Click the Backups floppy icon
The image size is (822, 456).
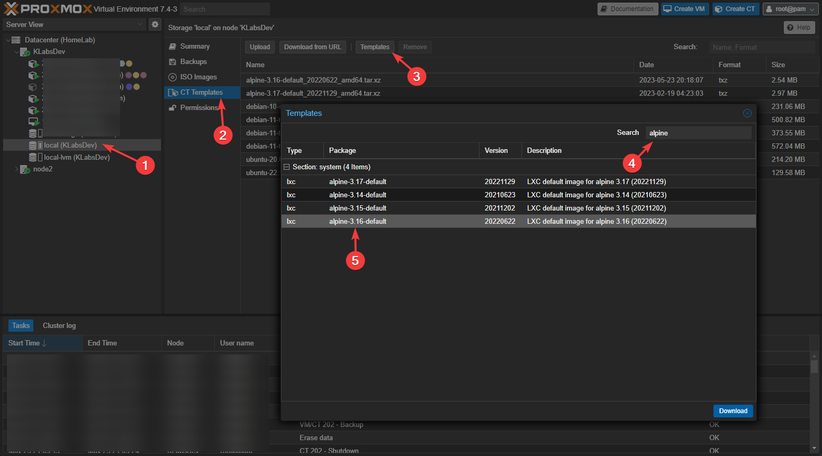[x=173, y=62]
